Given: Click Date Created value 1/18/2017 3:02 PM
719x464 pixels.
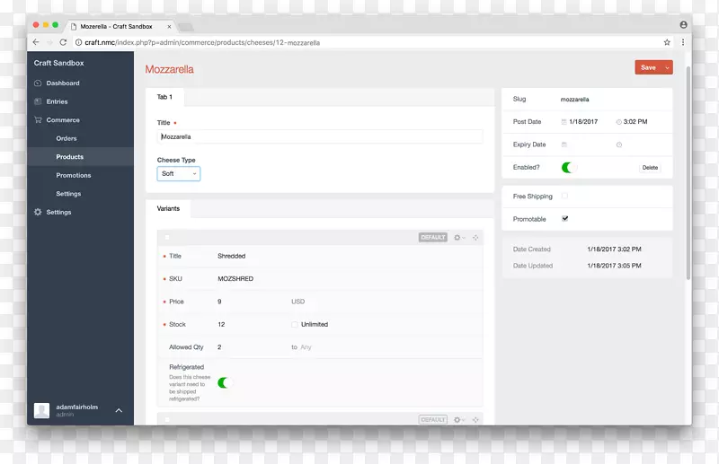Looking at the screenshot, I should point(614,250).
